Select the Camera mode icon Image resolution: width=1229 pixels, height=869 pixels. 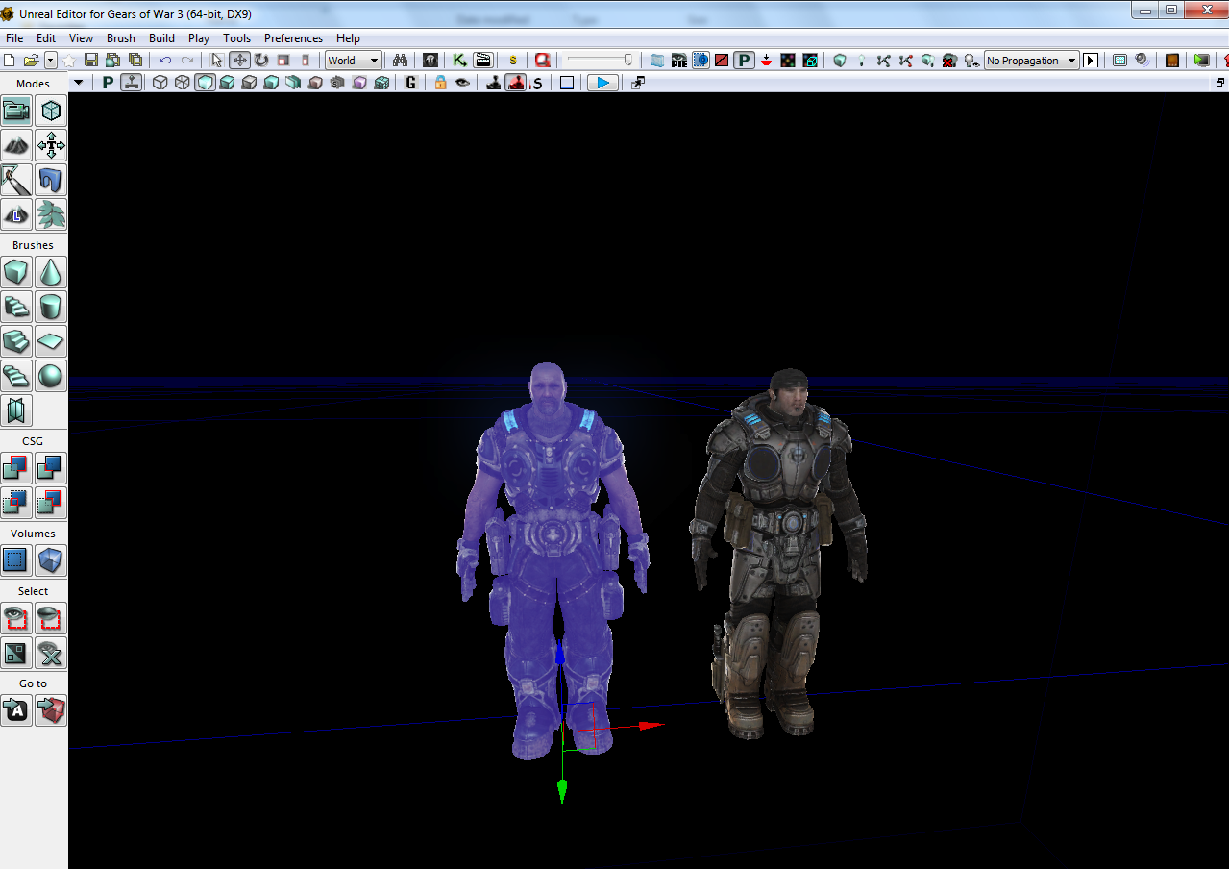16,111
